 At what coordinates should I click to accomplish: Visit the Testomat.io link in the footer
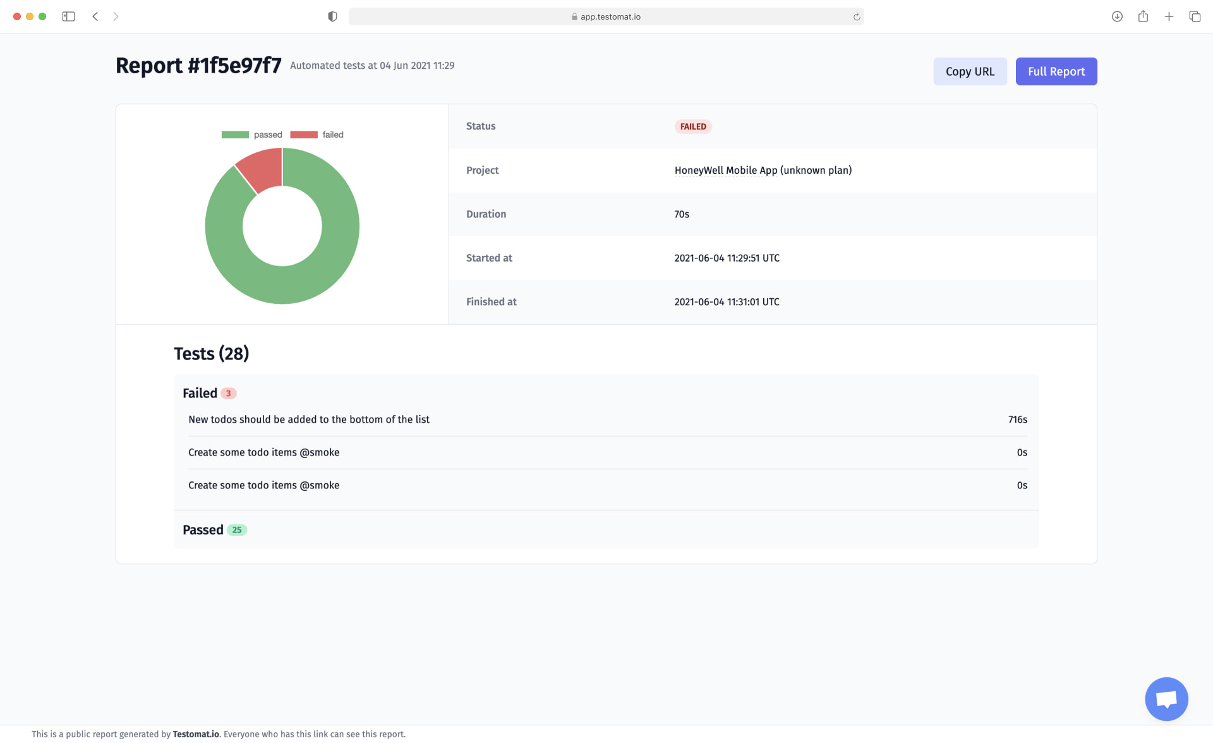pos(196,734)
